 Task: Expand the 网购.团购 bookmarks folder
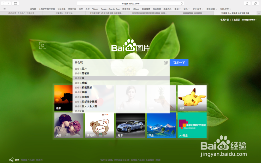tap(212, 9)
